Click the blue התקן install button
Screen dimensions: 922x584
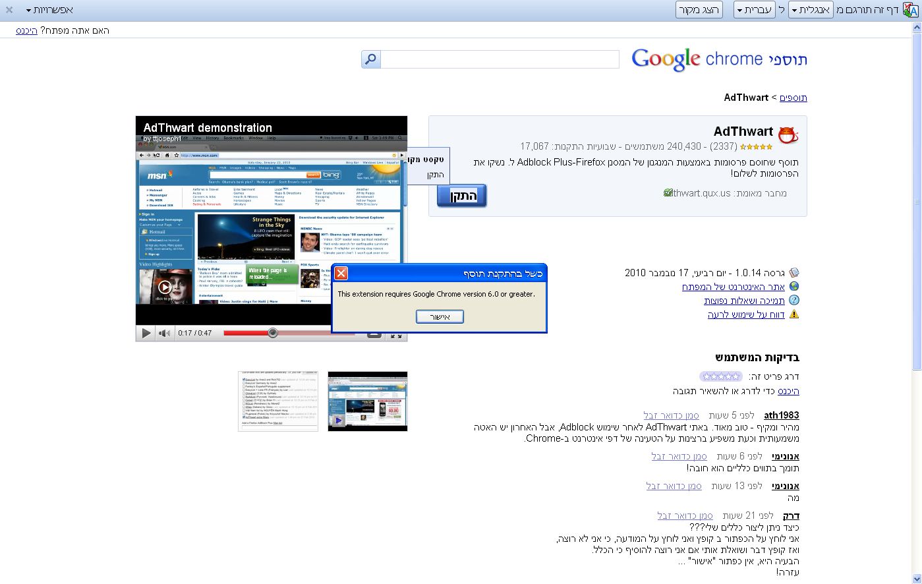(461, 196)
